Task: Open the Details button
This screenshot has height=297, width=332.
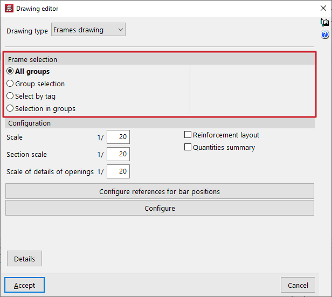Action: 24,259
